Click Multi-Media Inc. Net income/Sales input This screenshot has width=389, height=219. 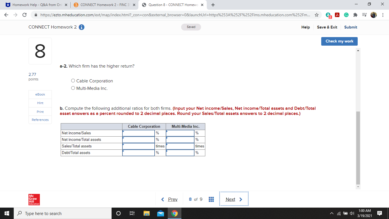(x=180, y=133)
